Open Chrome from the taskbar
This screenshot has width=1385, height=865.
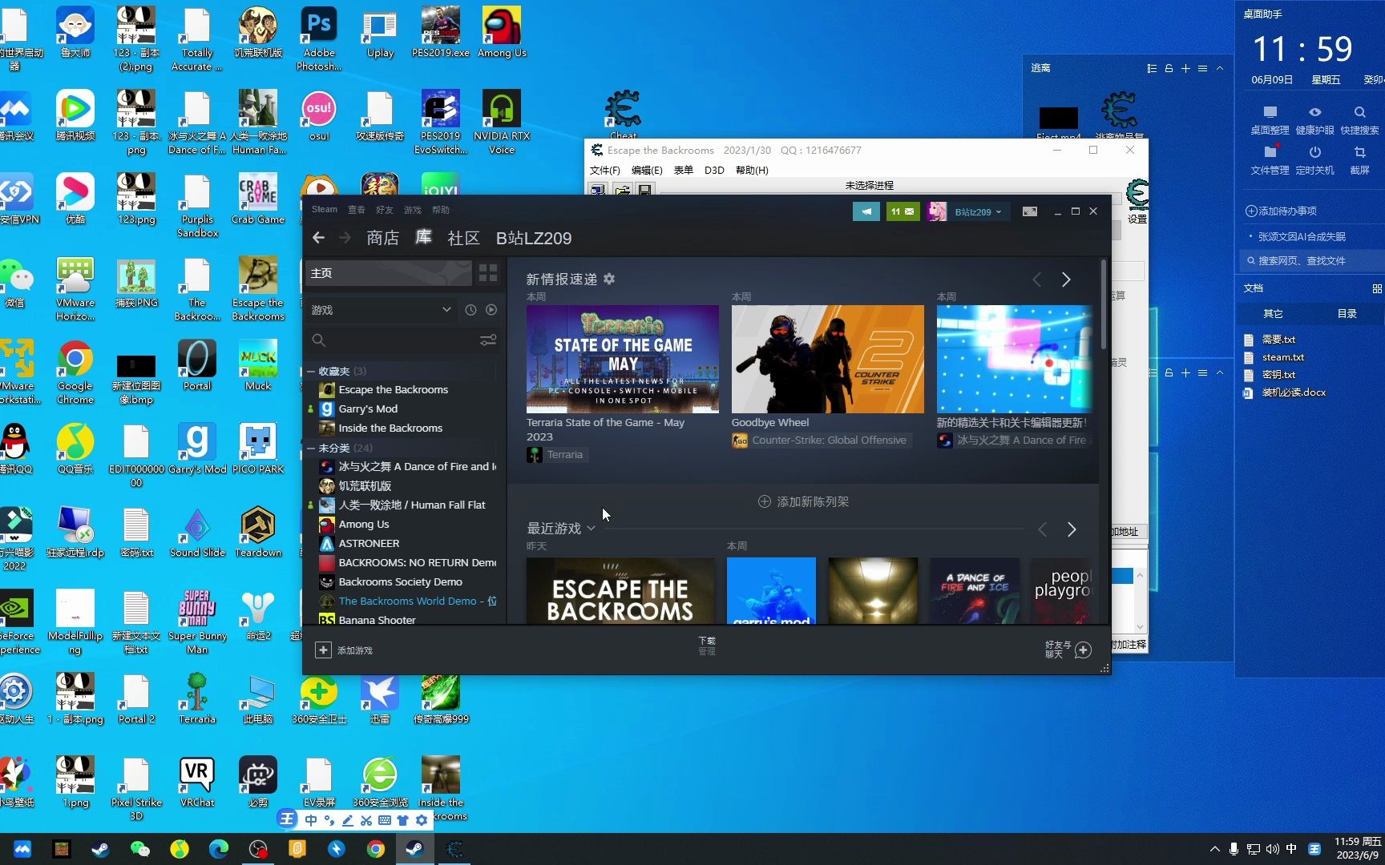tap(376, 849)
